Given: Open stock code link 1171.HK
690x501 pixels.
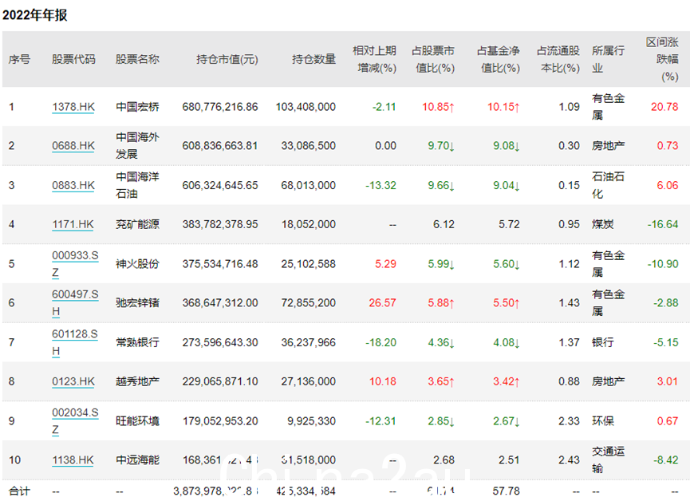Looking at the screenshot, I should 73,224.
